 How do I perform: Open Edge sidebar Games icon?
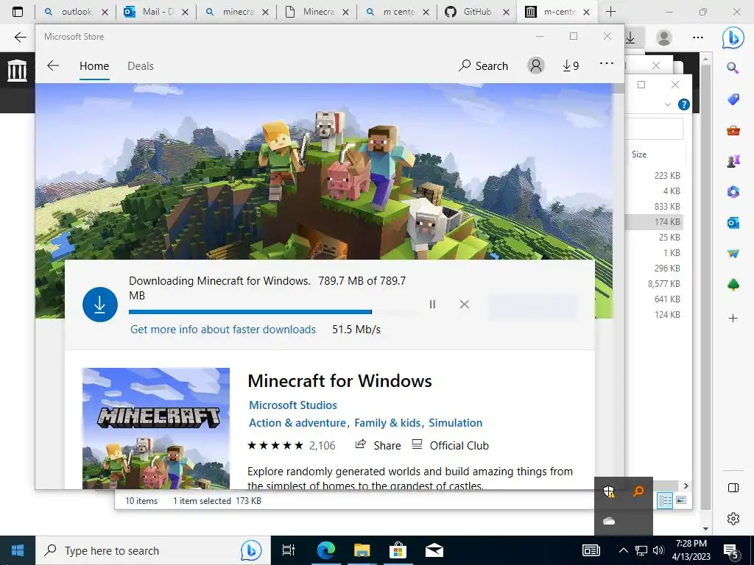(733, 161)
